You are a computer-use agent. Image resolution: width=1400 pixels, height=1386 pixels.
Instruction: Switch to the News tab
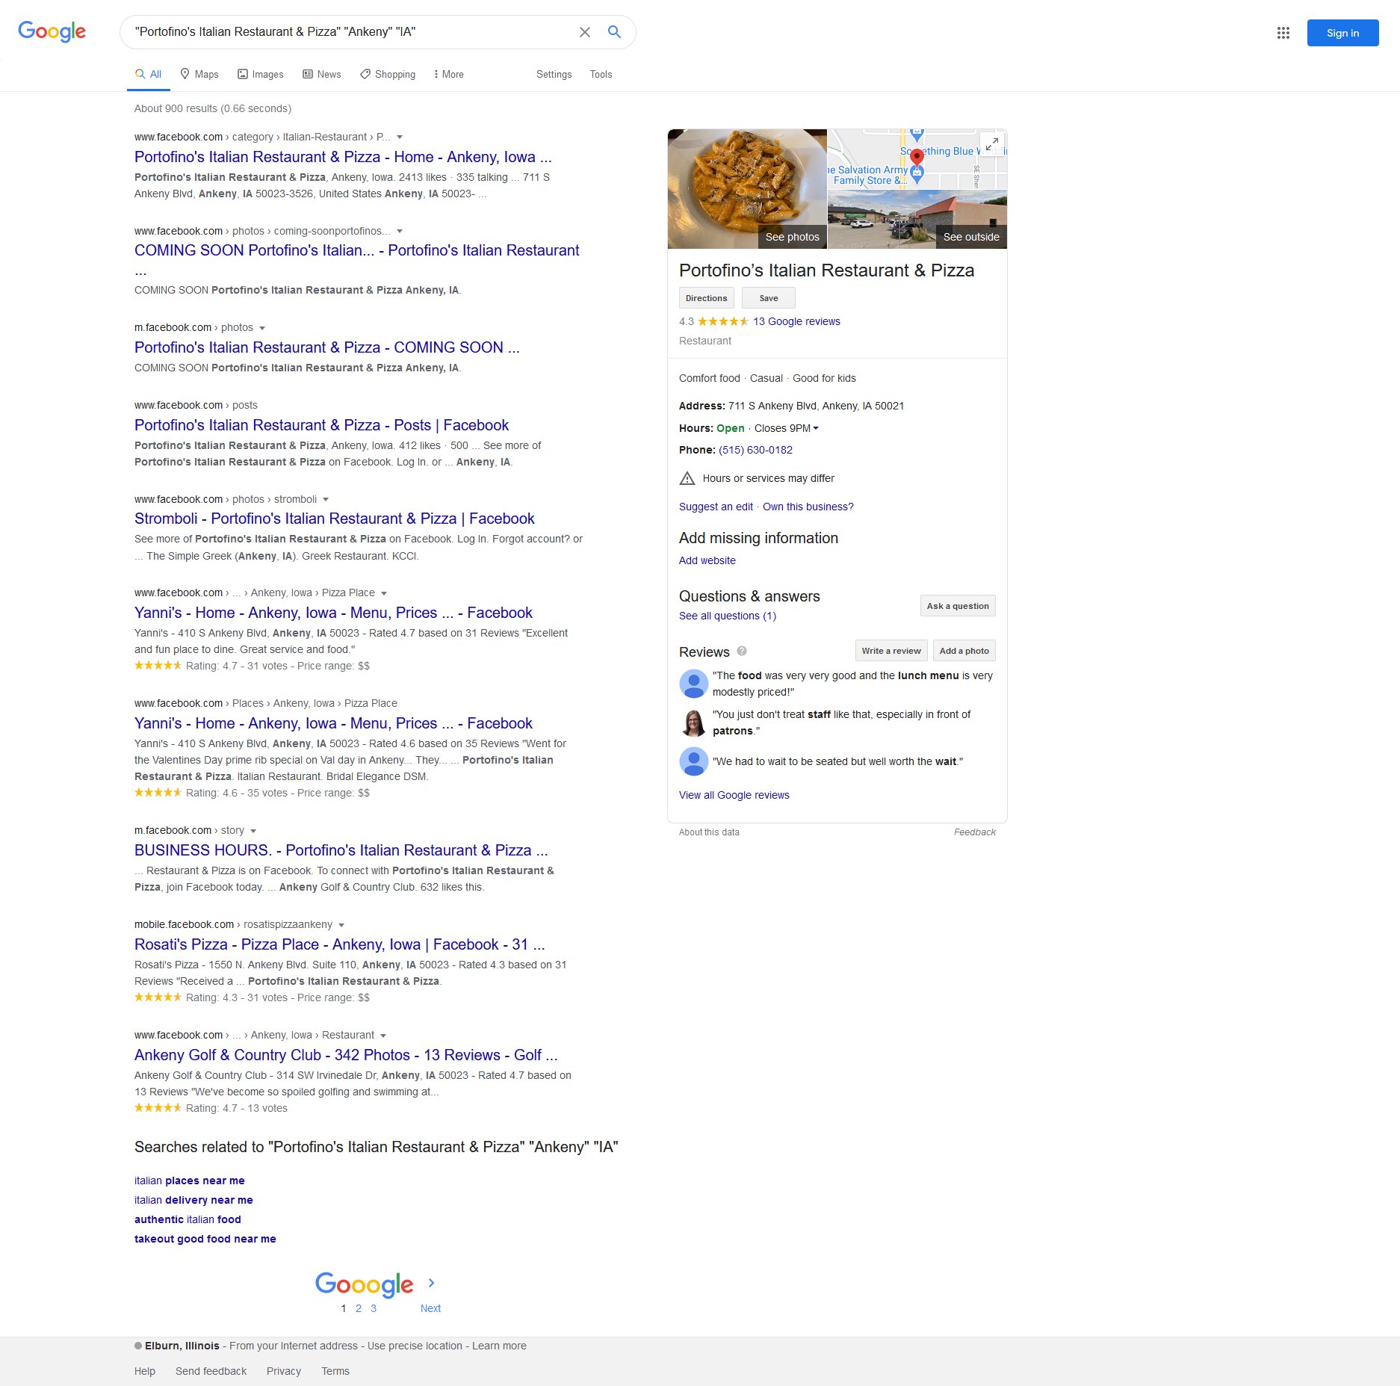click(322, 74)
